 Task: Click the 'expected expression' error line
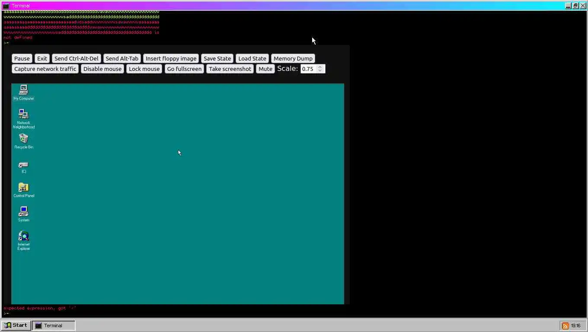(40, 308)
